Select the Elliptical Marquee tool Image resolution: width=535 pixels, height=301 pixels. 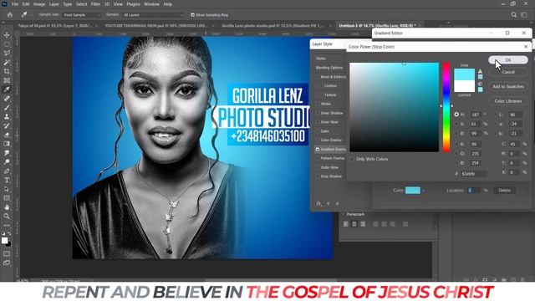pyautogui.click(x=7, y=44)
